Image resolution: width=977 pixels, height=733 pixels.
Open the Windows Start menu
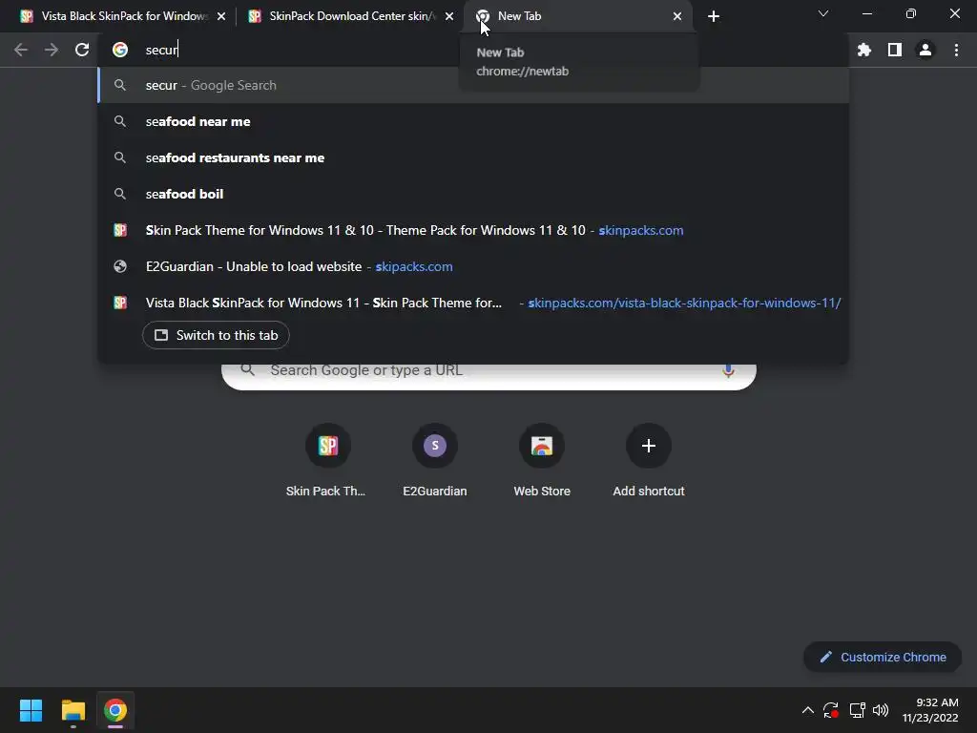tap(31, 710)
